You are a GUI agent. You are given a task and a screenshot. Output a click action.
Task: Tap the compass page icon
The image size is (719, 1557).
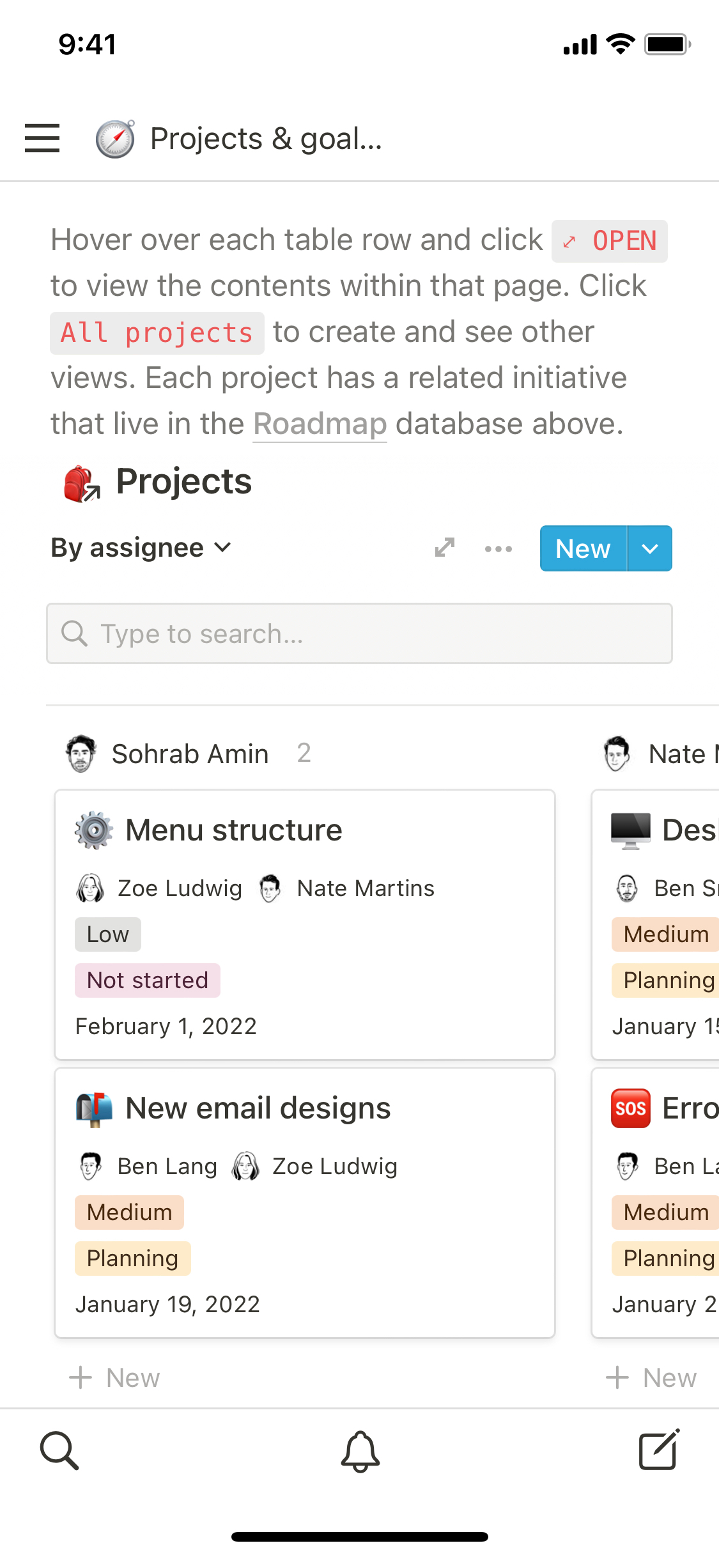tap(115, 138)
